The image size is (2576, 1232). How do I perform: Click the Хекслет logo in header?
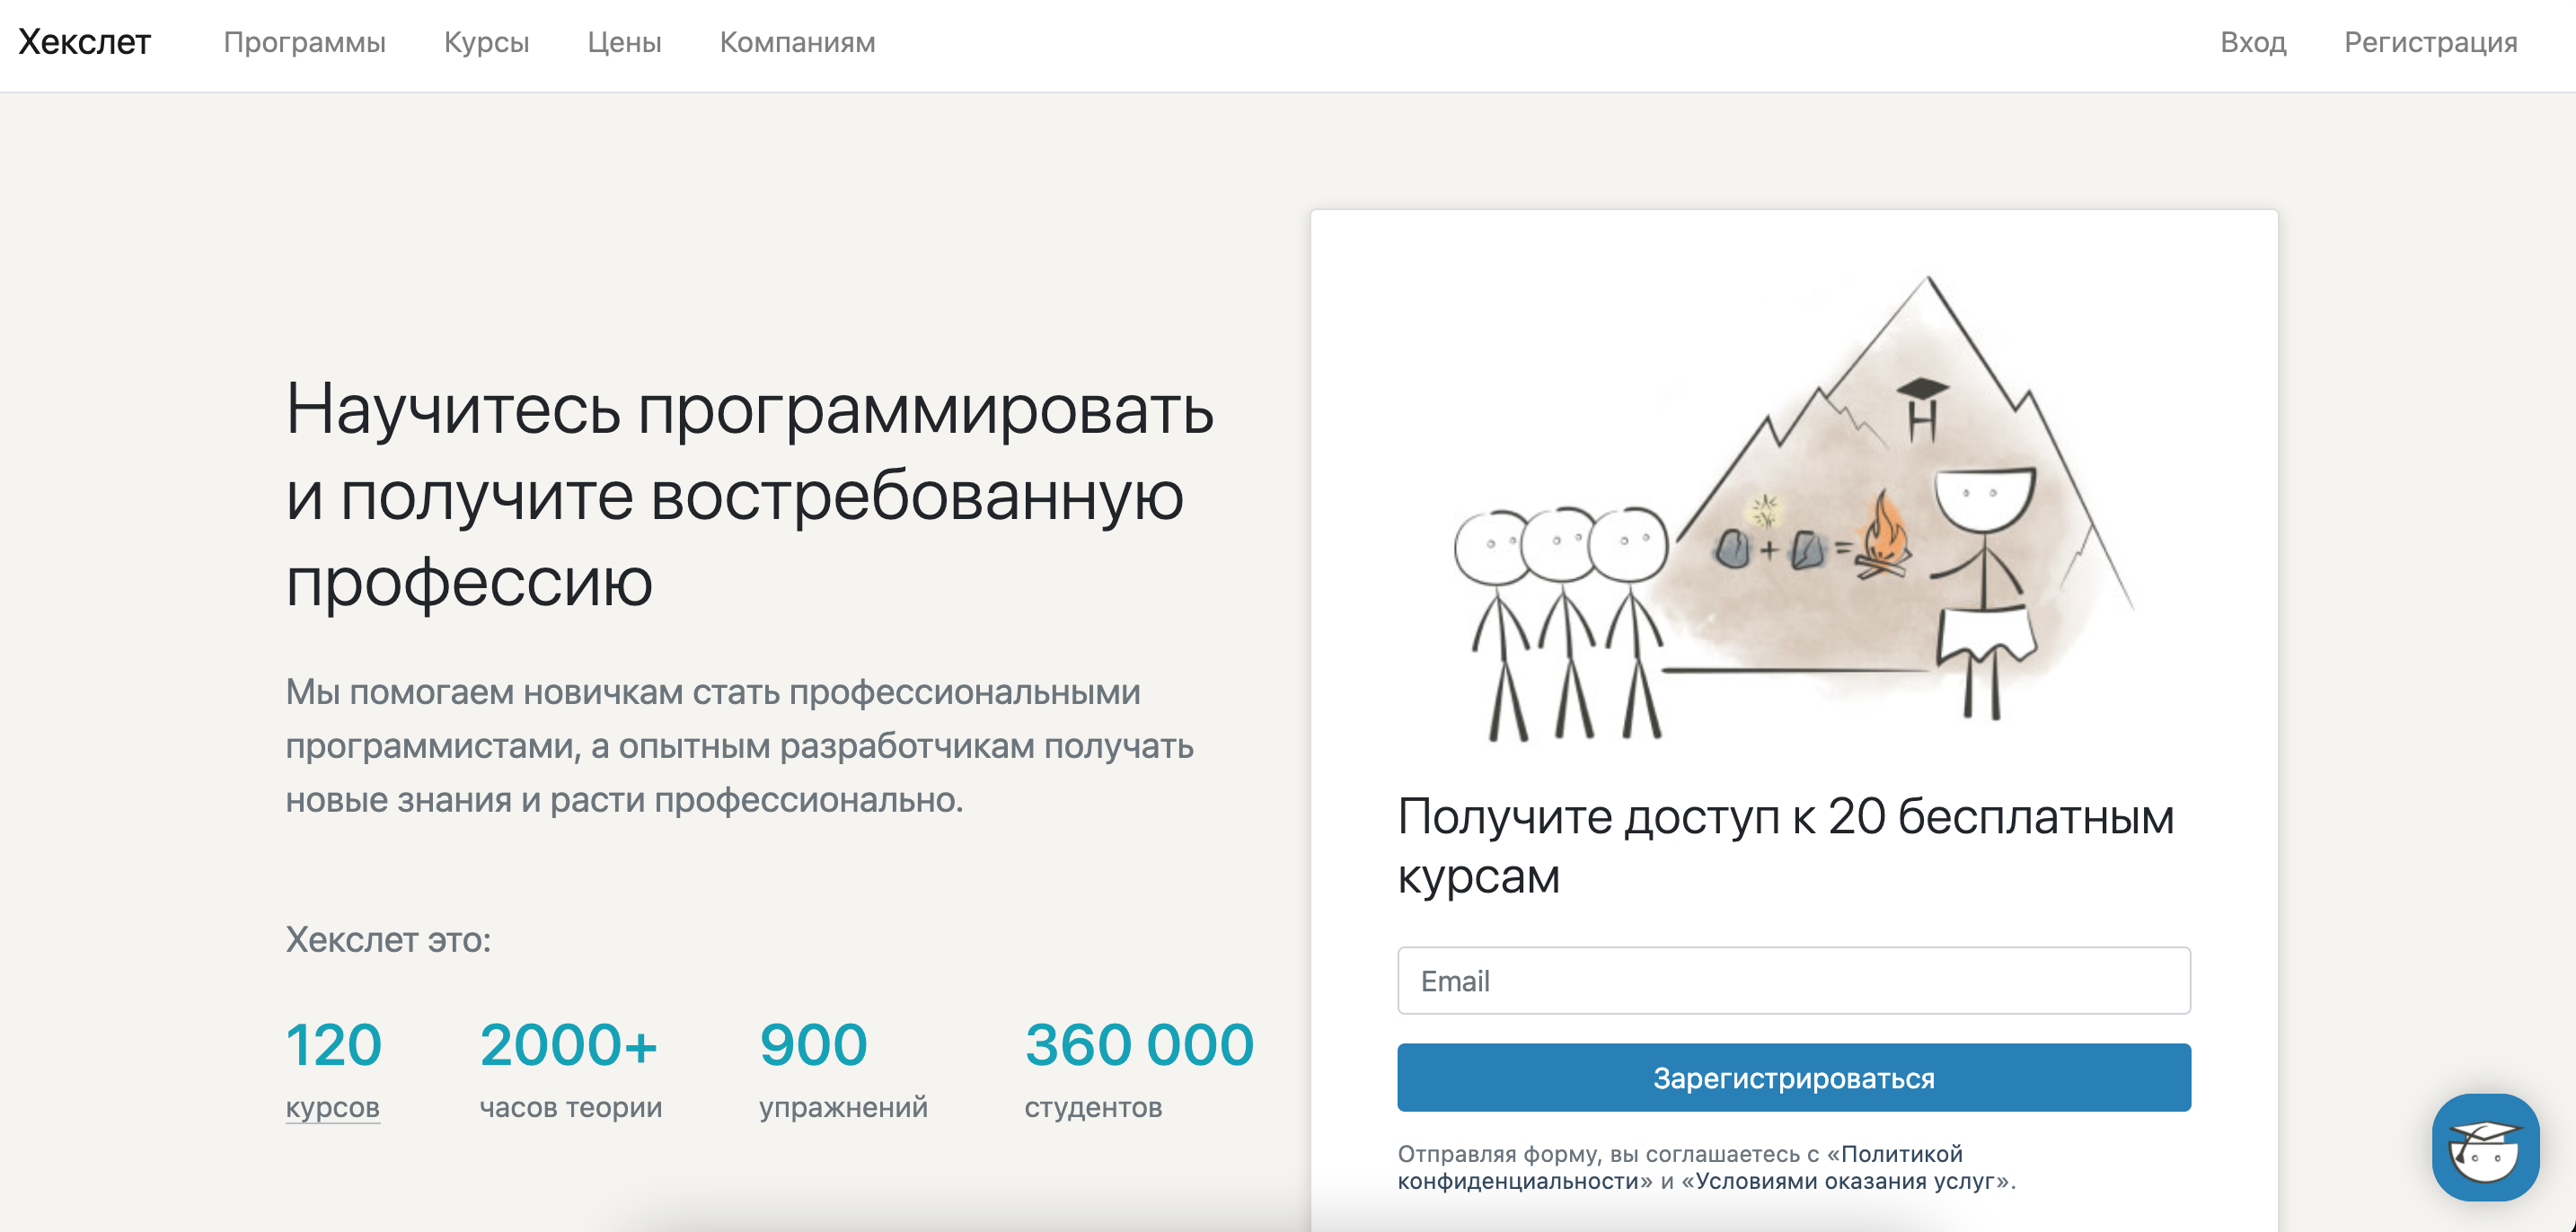tap(84, 42)
